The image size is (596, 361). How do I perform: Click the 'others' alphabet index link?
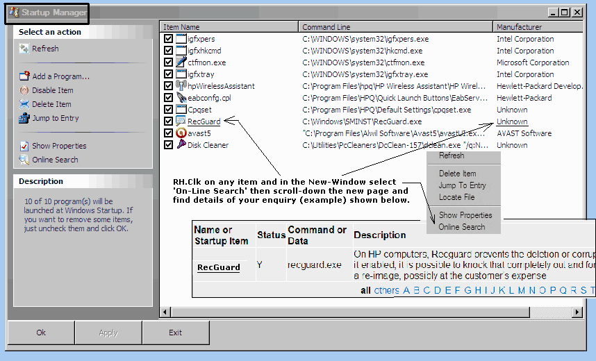coord(386,290)
